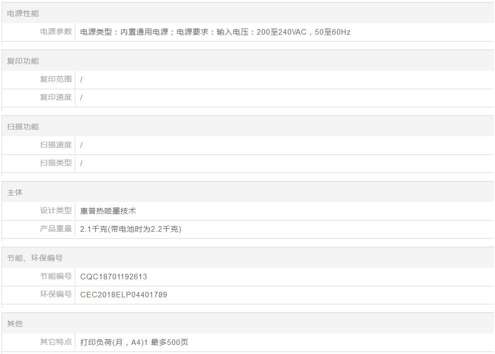Select the 产品重量 row label
The width and height of the screenshot is (495, 354).
click(56, 229)
